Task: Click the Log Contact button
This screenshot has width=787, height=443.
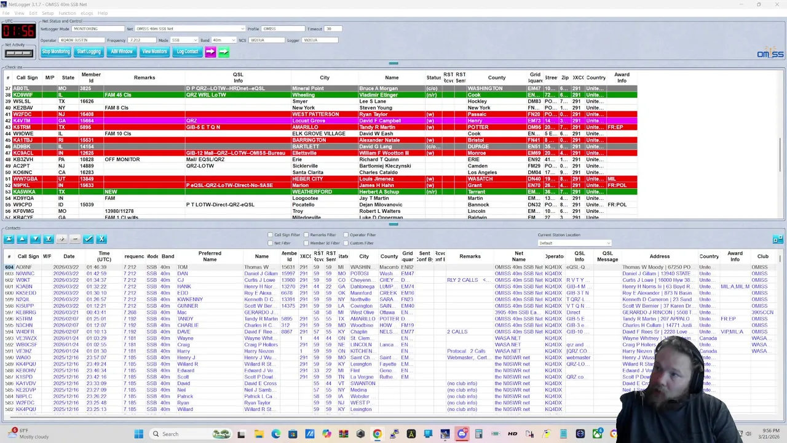Action: click(x=188, y=52)
